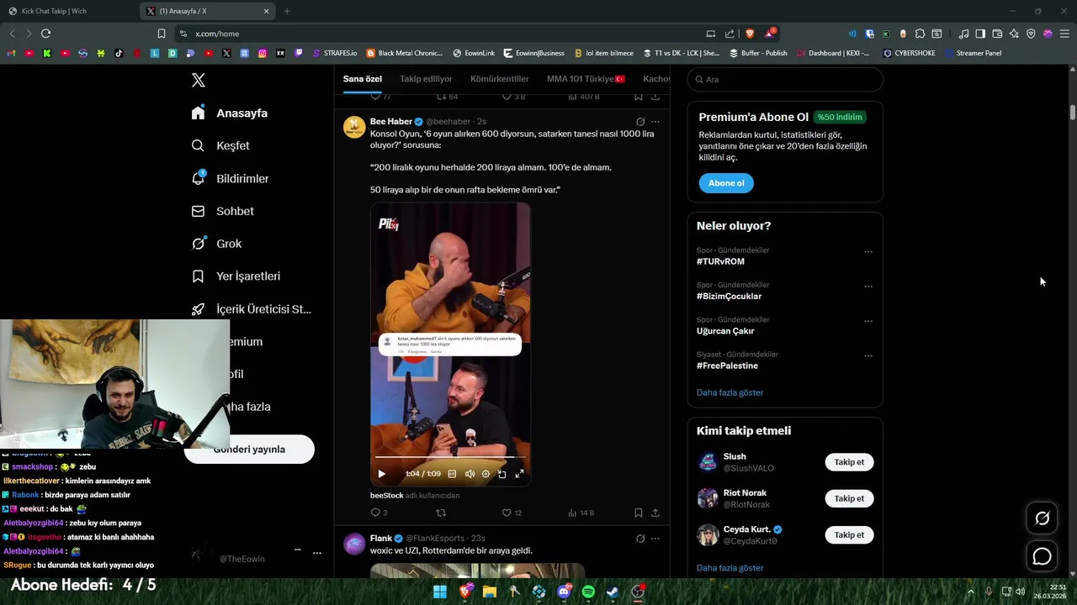This screenshot has height=605, width=1077.
Task: Reload the page in the browser
Action: [45, 34]
